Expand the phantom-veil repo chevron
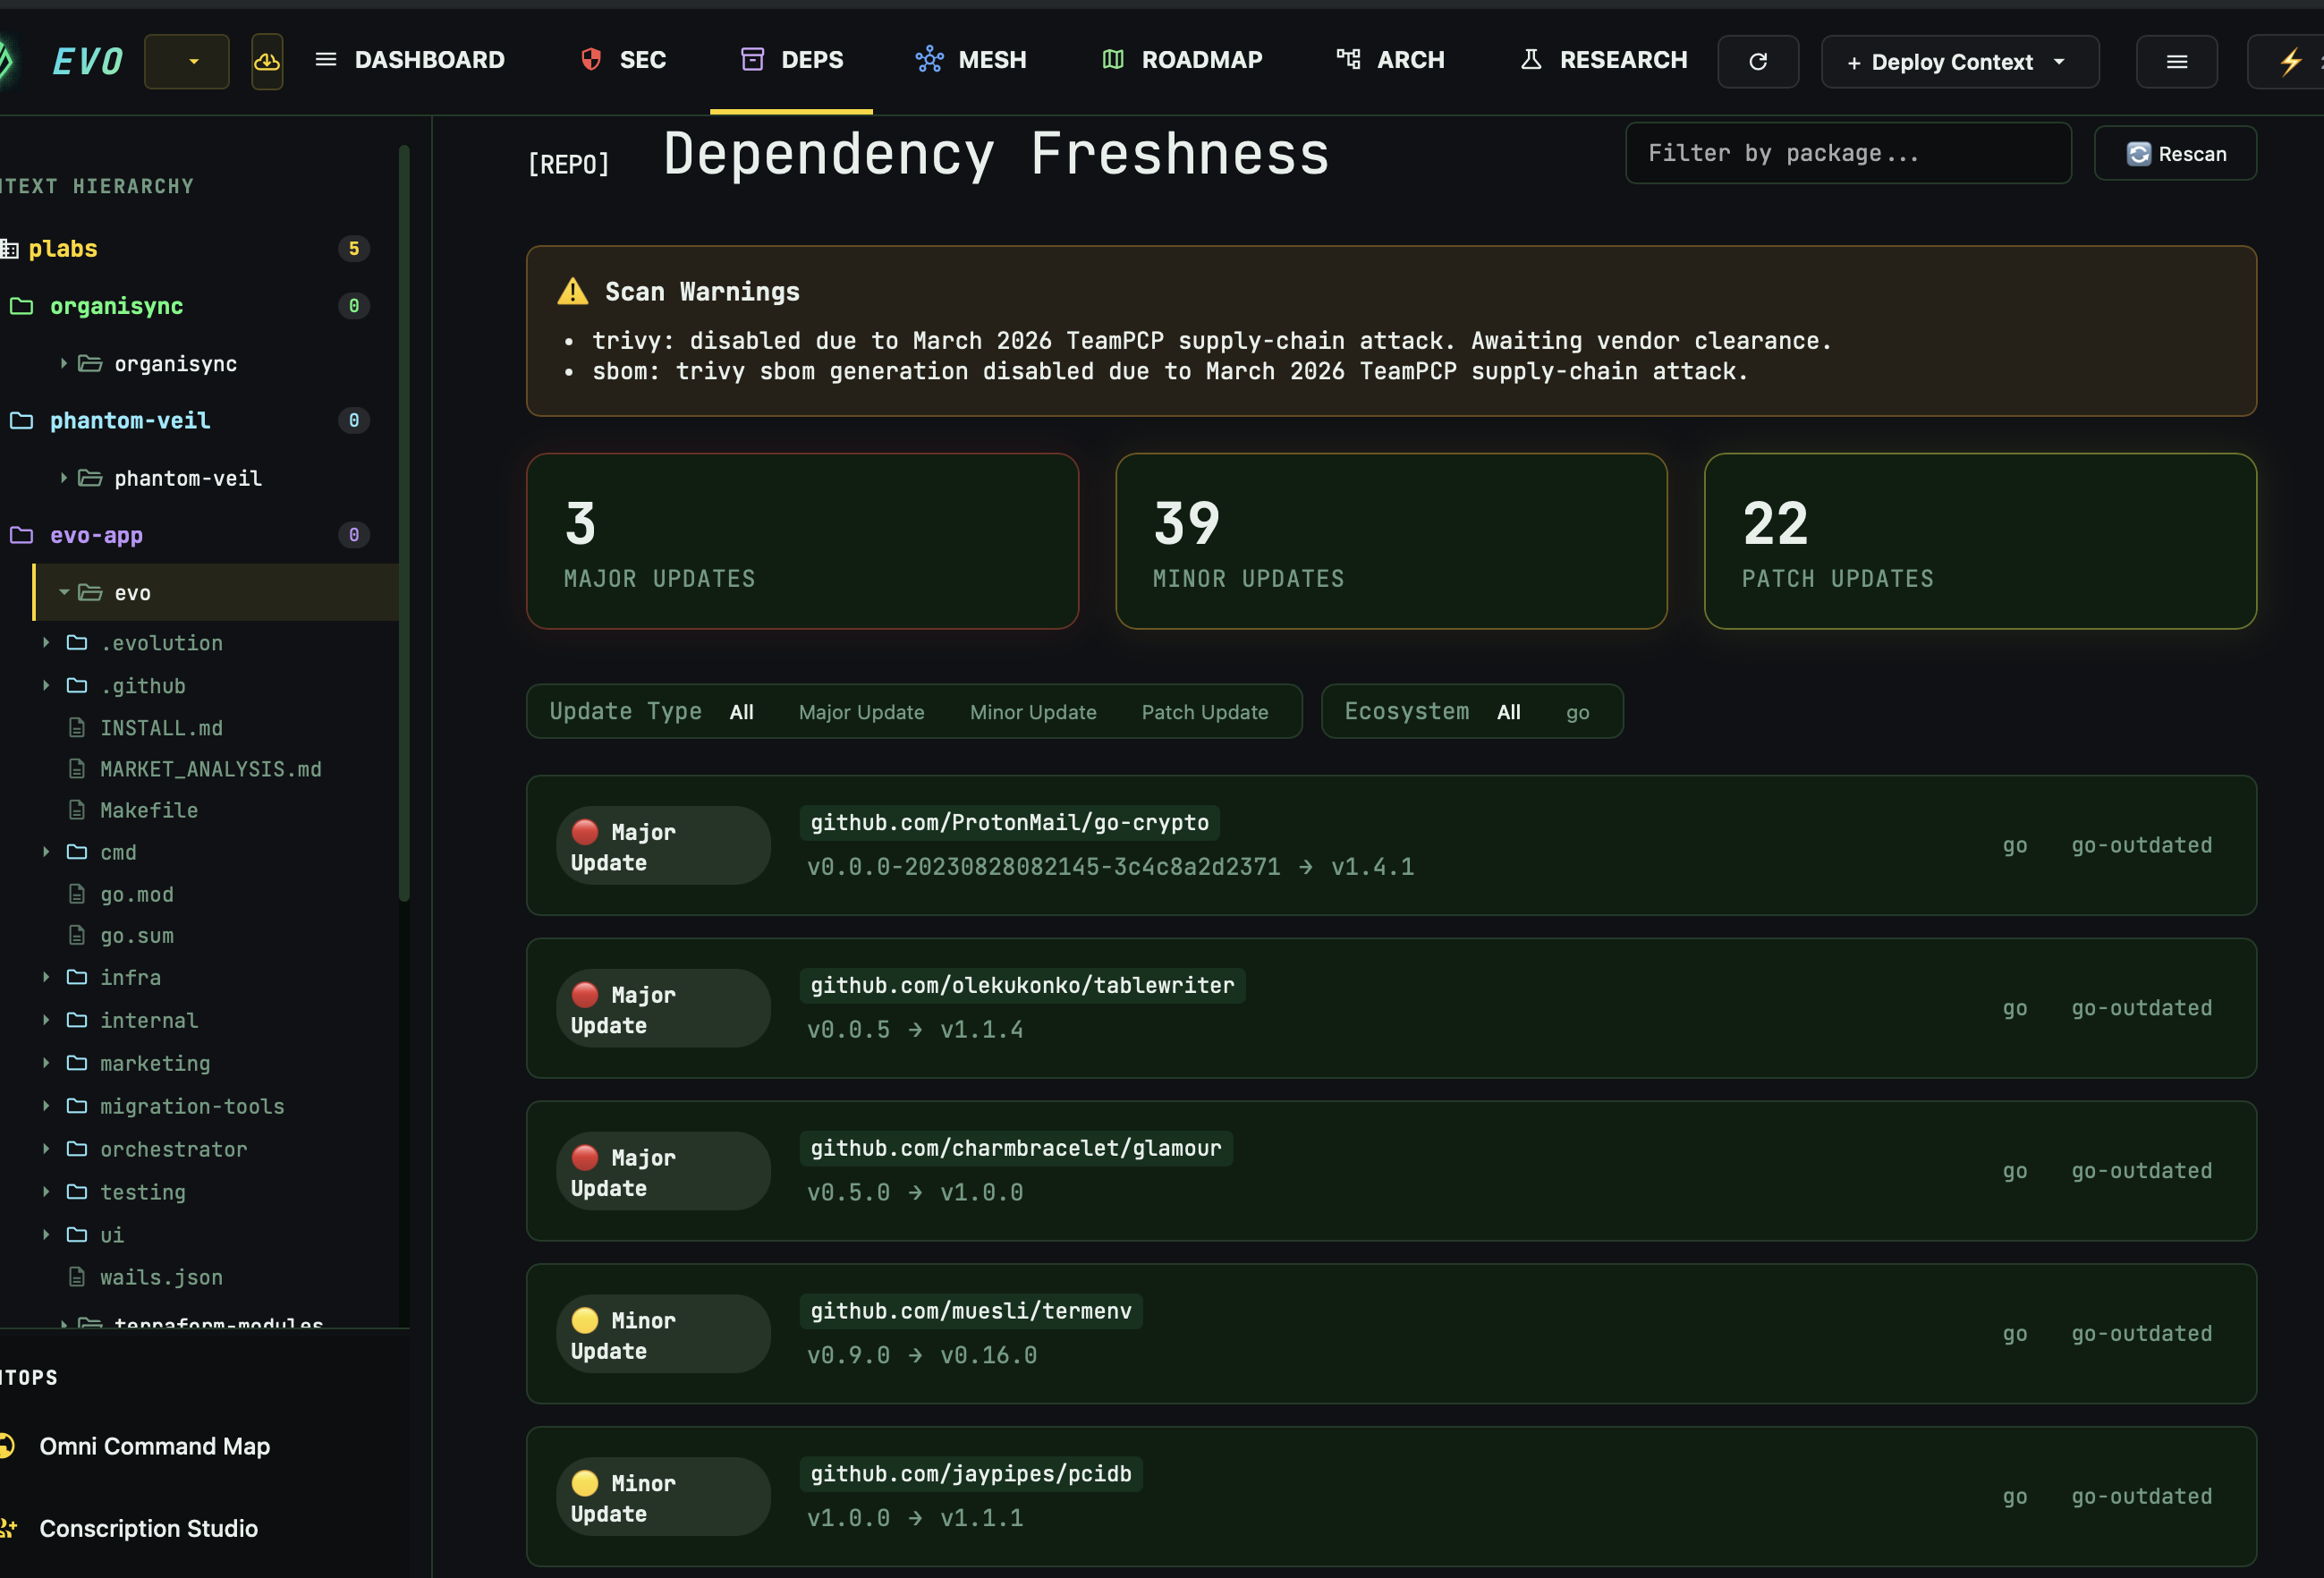The image size is (2324, 1578). pyautogui.click(x=63, y=478)
